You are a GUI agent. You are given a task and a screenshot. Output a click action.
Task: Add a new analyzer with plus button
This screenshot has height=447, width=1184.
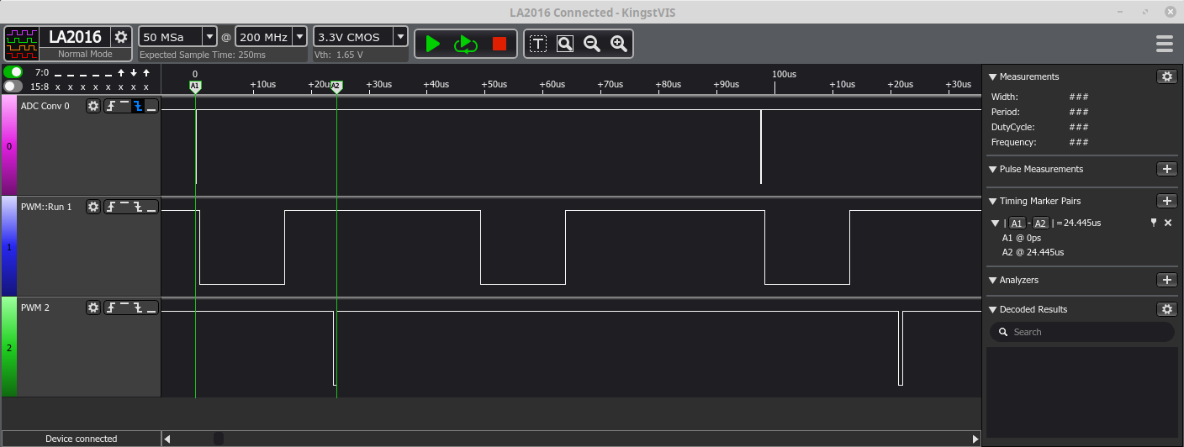(x=1166, y=280)
